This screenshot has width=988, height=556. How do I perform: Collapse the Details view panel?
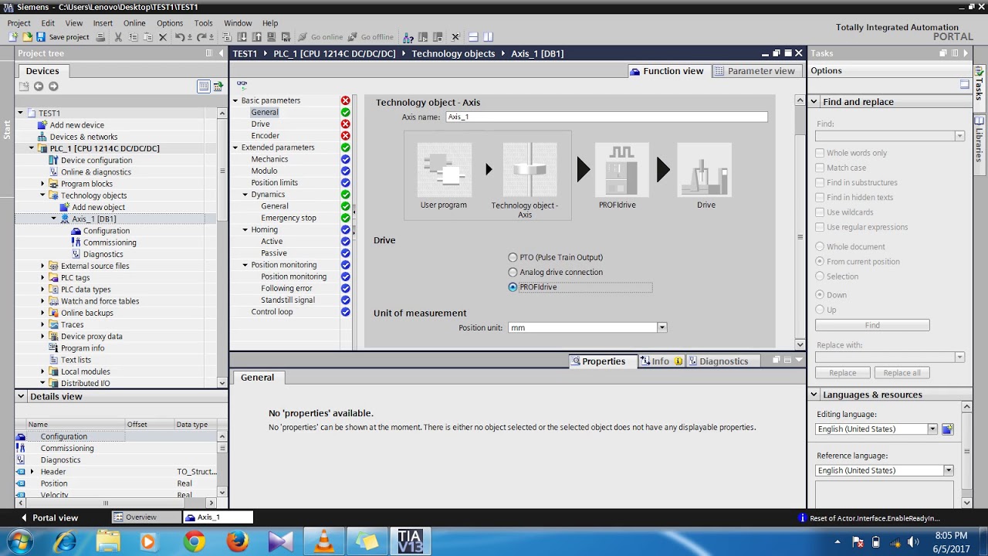20,396
